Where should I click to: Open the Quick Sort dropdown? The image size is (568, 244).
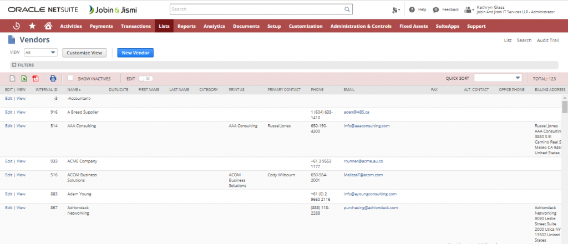[x=498, y=78]
